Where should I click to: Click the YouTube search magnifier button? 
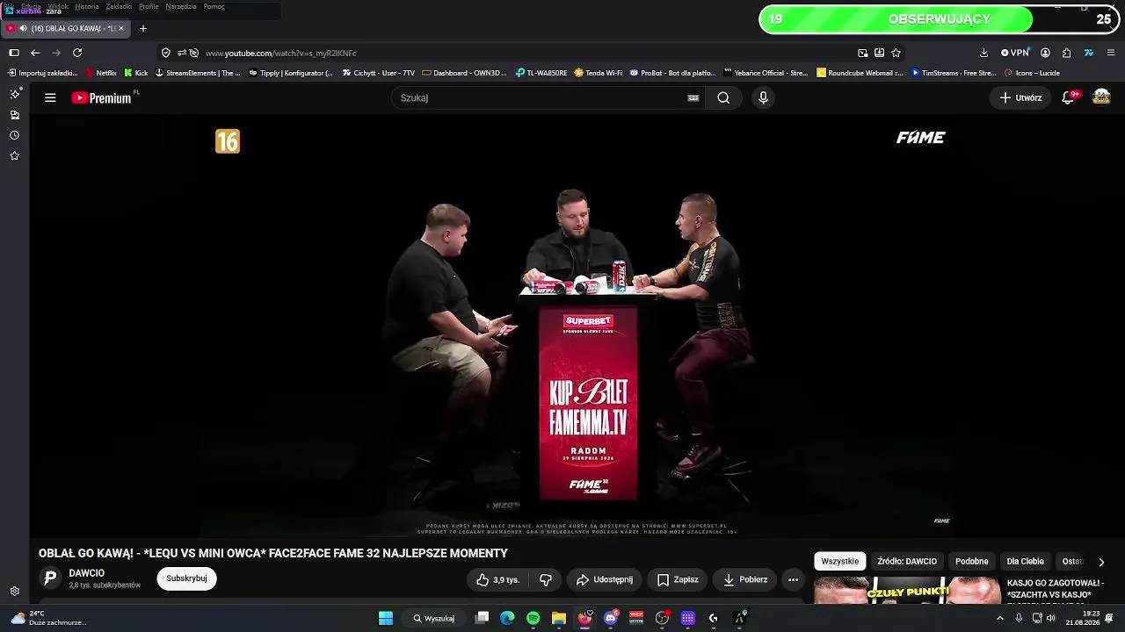723,98
